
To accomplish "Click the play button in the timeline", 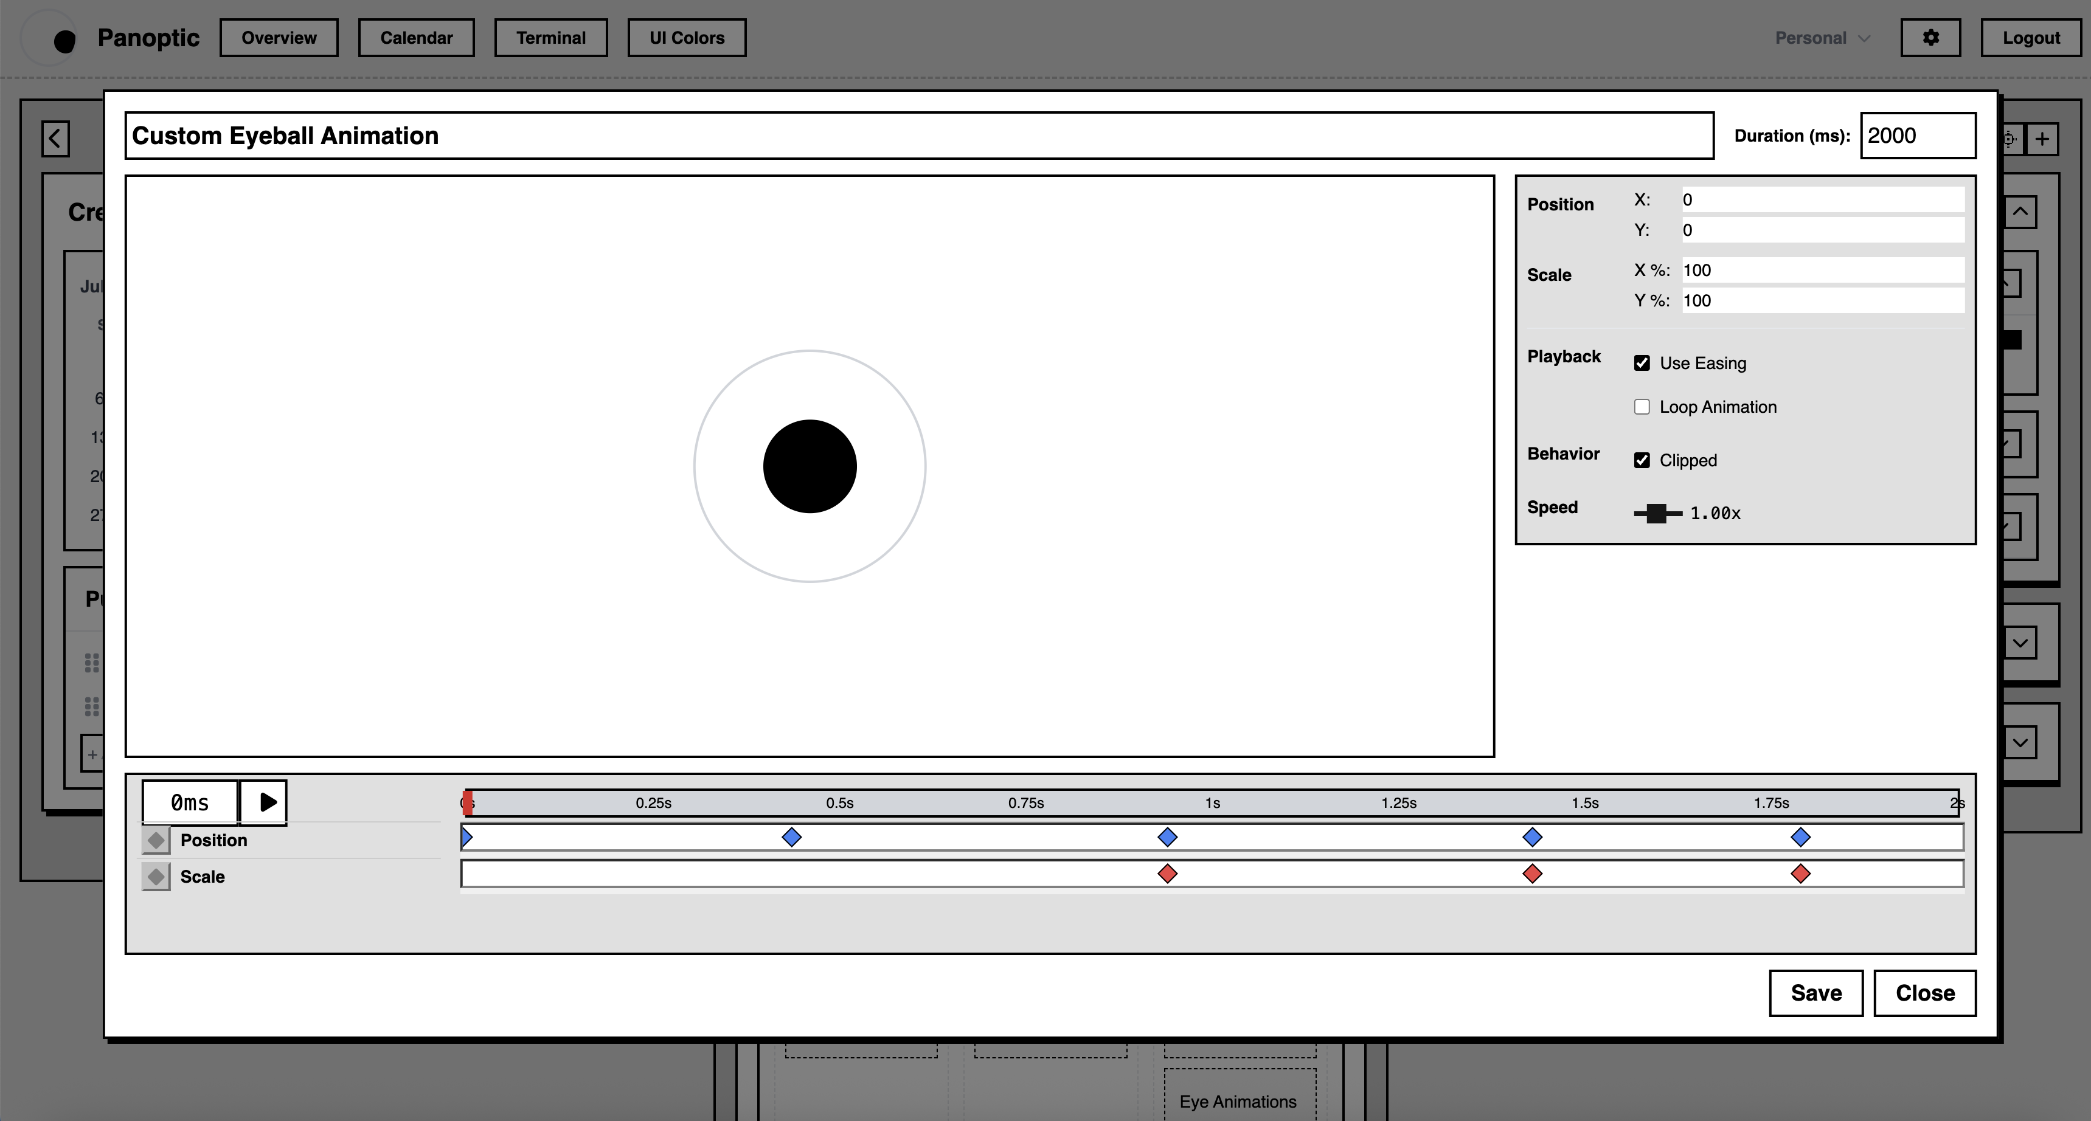I will [265, 802].
